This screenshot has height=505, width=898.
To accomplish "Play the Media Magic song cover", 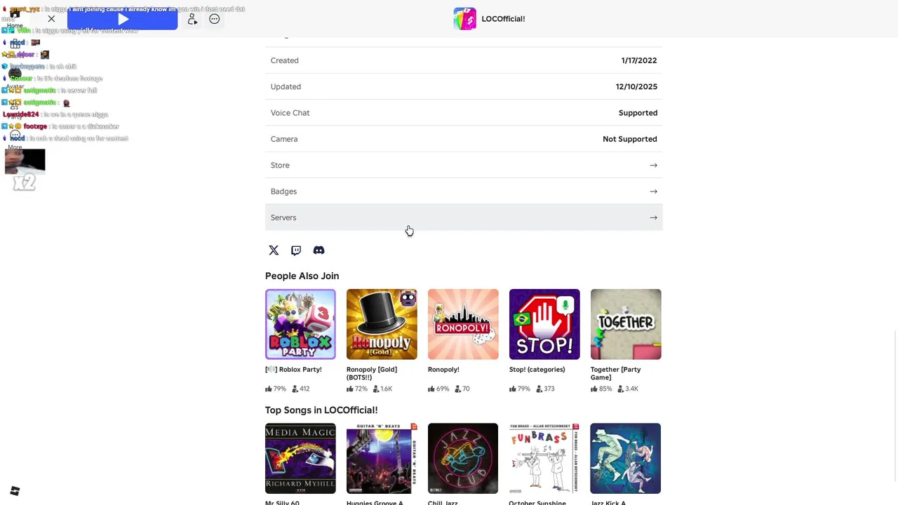I will pos(300,458).
